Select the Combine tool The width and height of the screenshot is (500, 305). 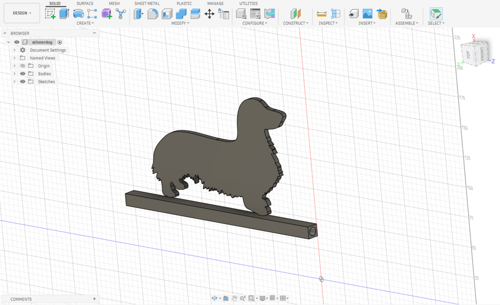(181, 14)
